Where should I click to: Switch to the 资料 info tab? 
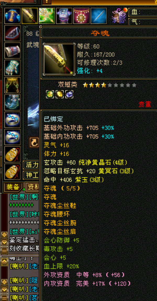click(x=32, y=186)
